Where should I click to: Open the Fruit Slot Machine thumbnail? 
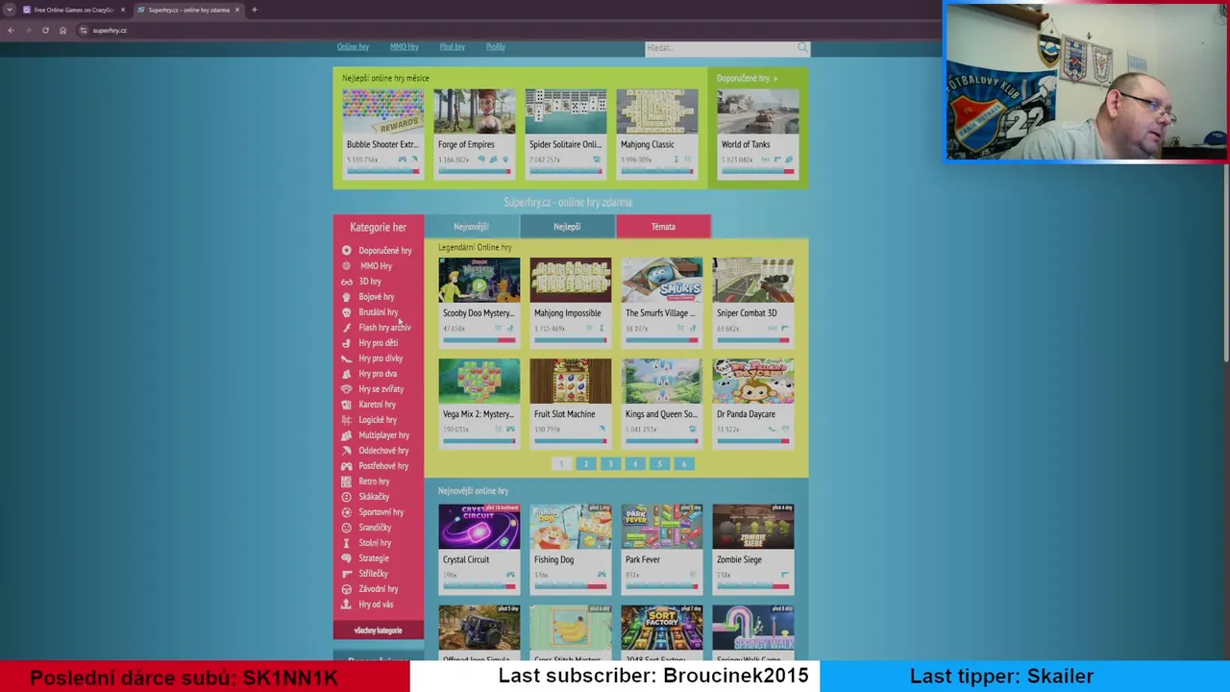coord(570,382)
